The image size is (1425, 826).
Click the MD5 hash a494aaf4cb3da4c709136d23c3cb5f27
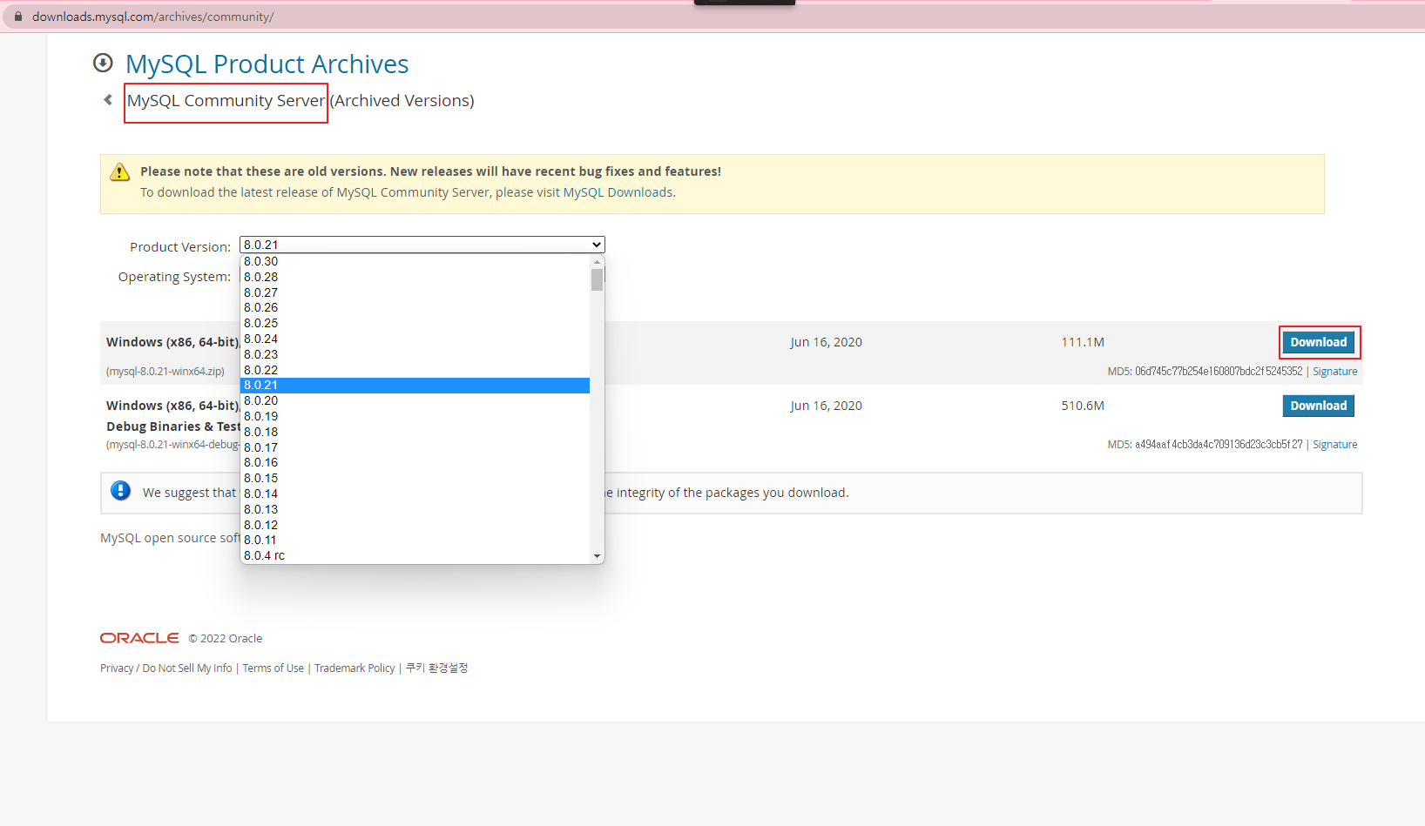point(1219,444)
